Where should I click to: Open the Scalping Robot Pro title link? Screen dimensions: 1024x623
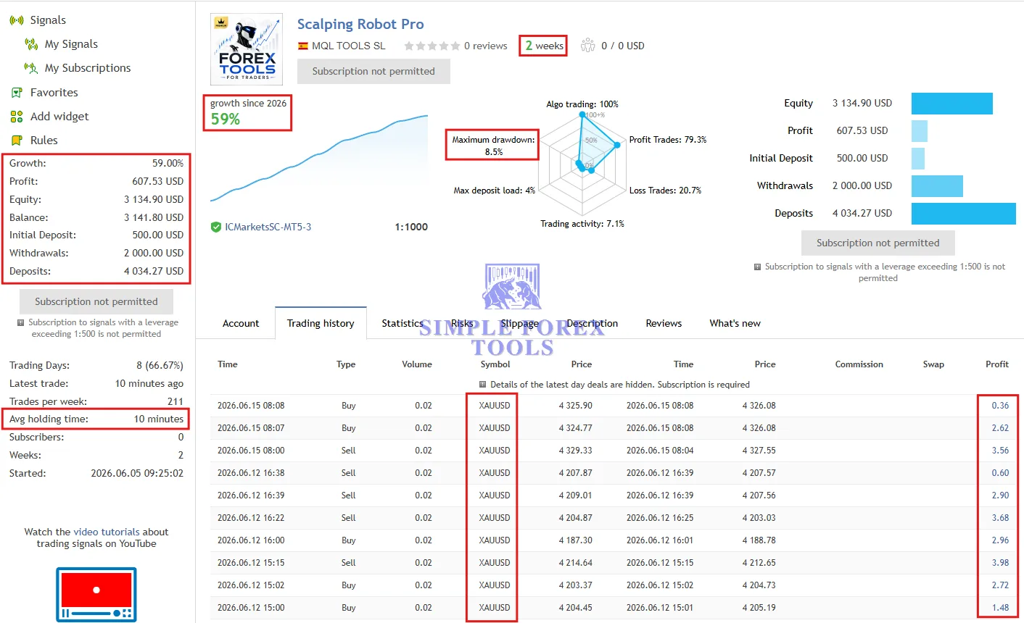360,24
